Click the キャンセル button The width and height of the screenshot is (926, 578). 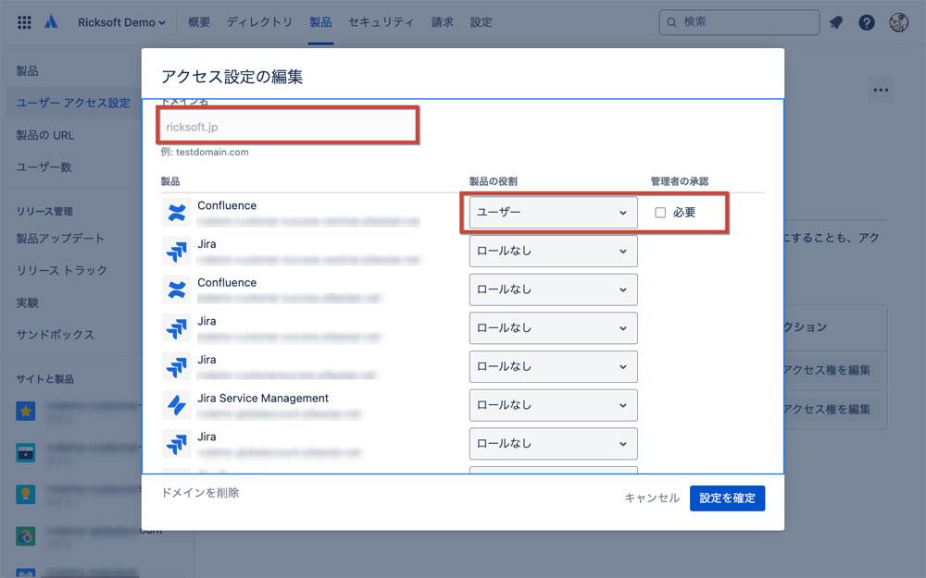pos(652,498)
